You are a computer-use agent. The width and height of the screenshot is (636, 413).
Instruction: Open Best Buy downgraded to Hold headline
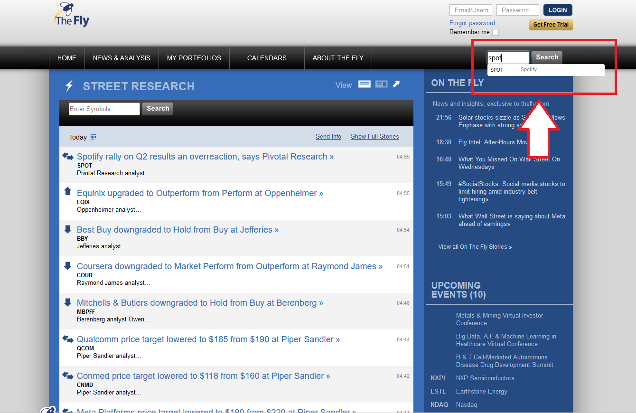point(178,230)
